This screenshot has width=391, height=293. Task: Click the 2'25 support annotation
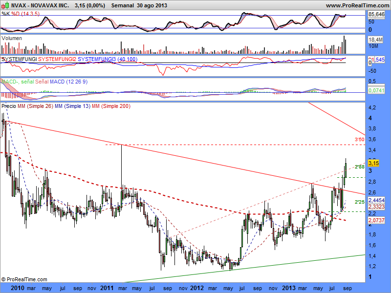[x=360, y=202]
